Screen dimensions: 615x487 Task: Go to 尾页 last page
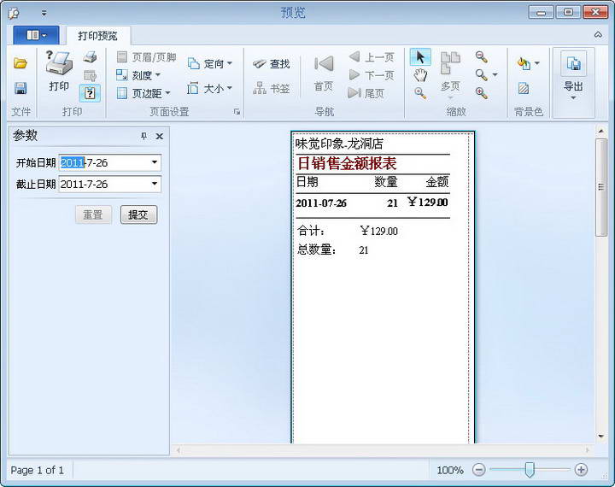tap(366, 93)
